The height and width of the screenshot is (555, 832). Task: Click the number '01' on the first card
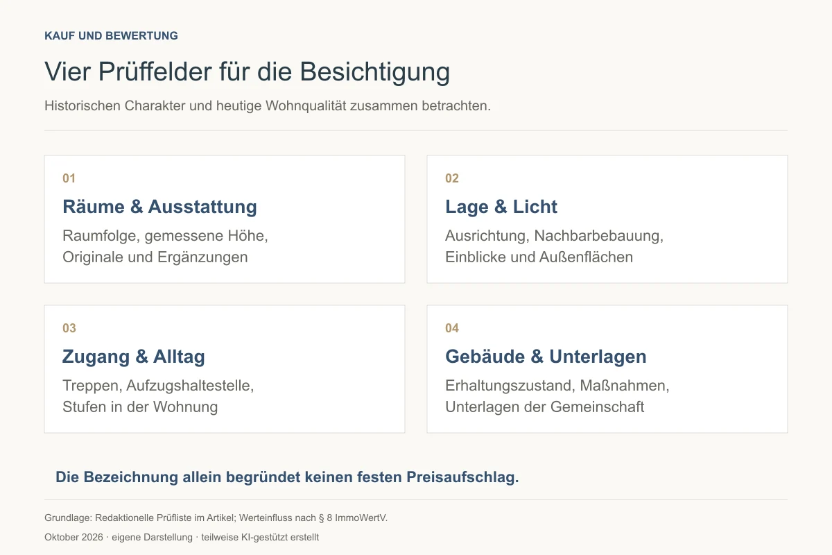click(x=69, y=178)
